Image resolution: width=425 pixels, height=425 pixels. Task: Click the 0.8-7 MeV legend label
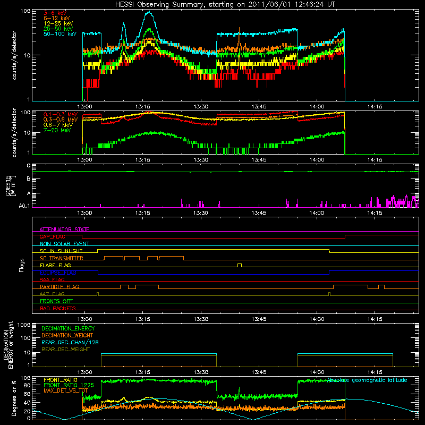(x=58, y=125)
